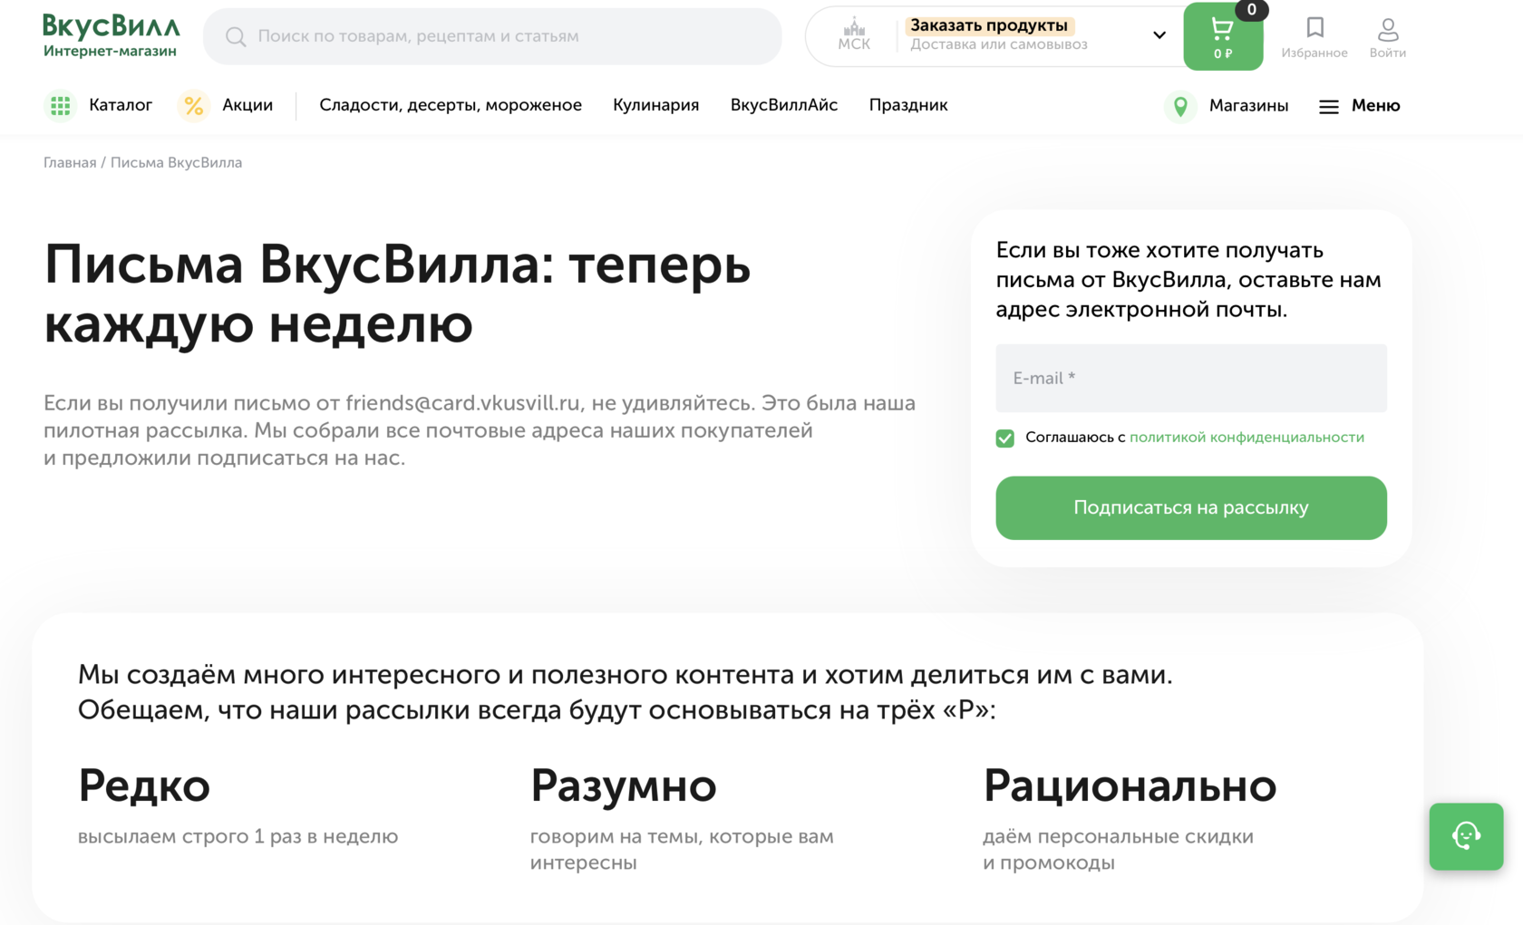Click the cart item count badge

point(1251,10)
